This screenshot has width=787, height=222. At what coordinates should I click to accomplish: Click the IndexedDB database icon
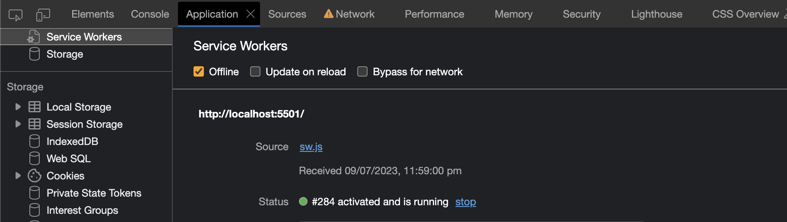pos(35,141)
